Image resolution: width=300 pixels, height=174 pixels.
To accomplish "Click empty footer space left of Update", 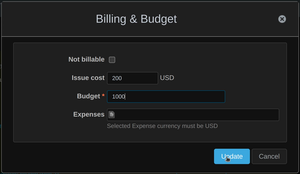I will 107,156.
